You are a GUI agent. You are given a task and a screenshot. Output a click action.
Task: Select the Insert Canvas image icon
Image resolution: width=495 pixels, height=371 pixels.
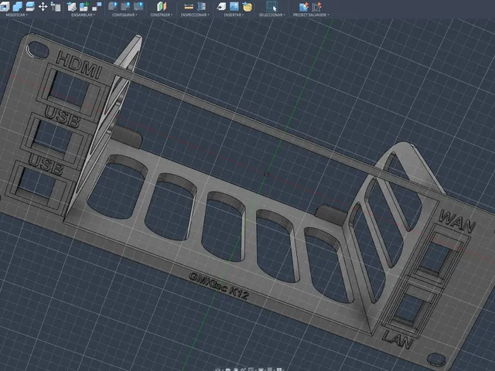coord(234,6)
